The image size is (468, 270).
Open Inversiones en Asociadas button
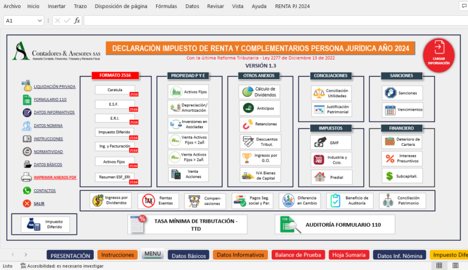tap(188, 124)
